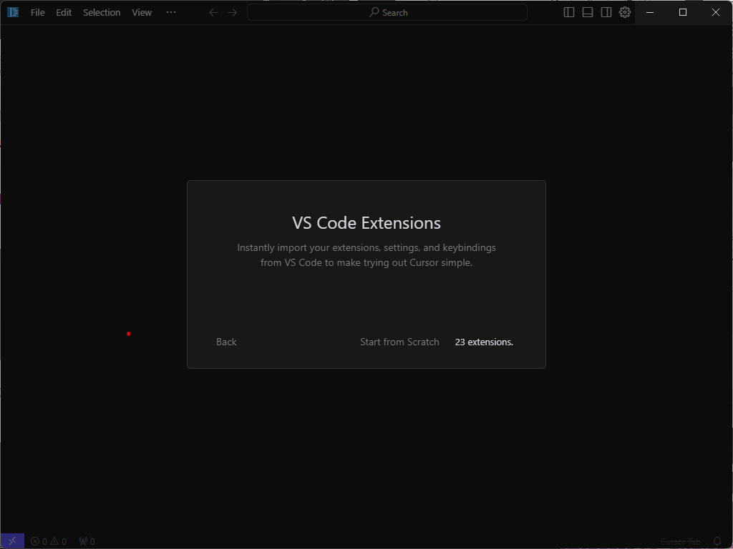Click the ports forwarded antenna indicator
733x549 pixels.
(87, 542)
